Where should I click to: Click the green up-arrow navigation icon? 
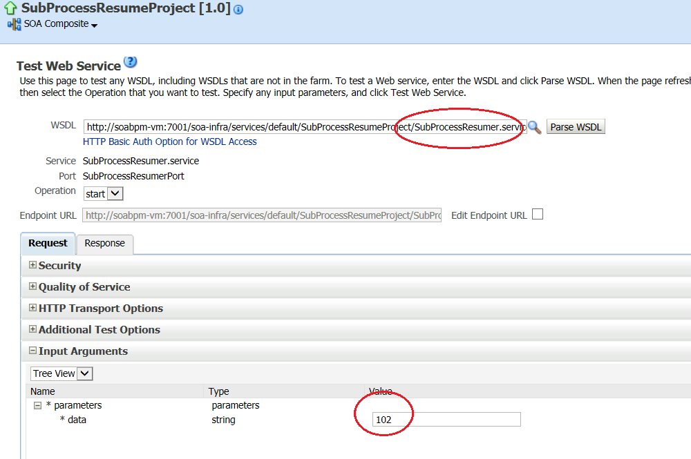[x=9, y=9]
